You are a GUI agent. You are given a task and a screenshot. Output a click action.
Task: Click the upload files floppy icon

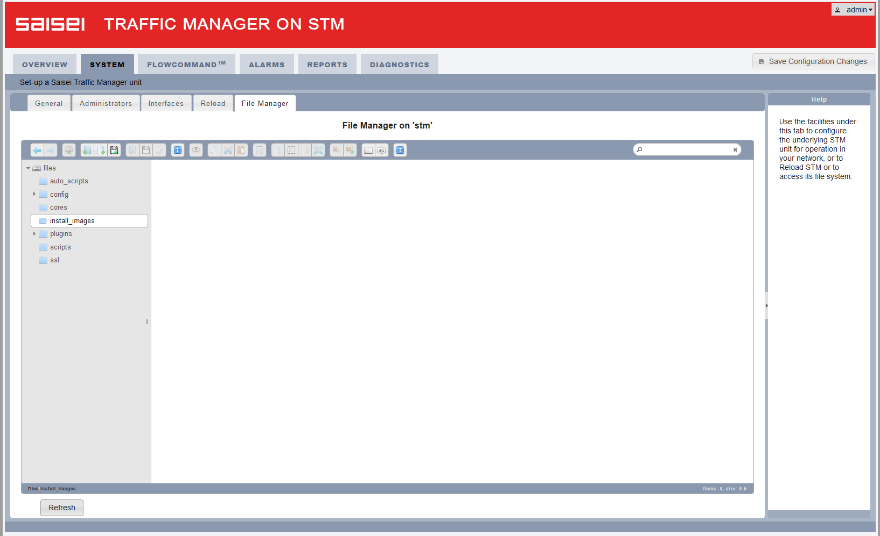114,150
